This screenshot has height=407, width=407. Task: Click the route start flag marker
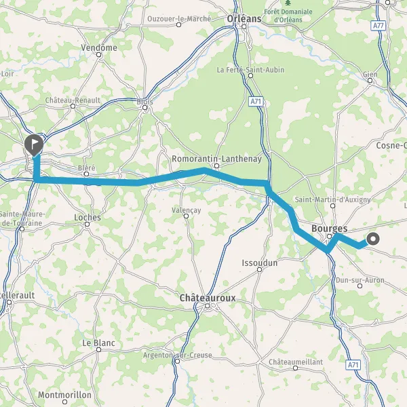coord(34,145)
